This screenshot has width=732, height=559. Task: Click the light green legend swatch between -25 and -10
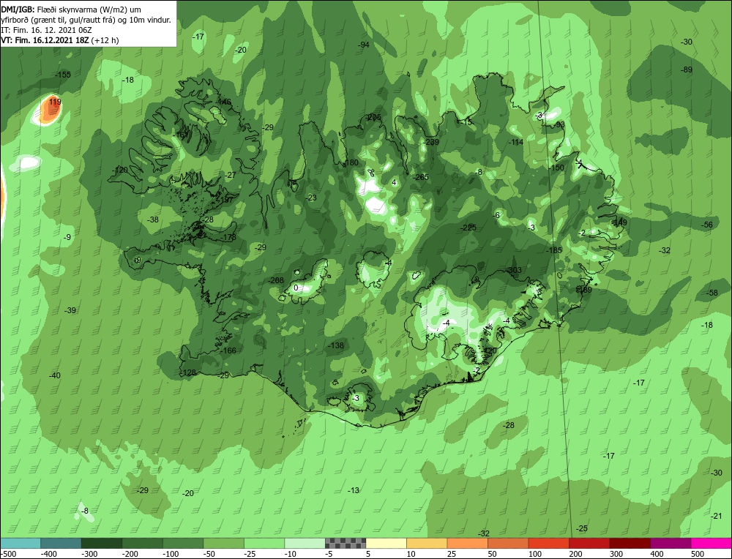pyautogui.click(x=264, y=544)
